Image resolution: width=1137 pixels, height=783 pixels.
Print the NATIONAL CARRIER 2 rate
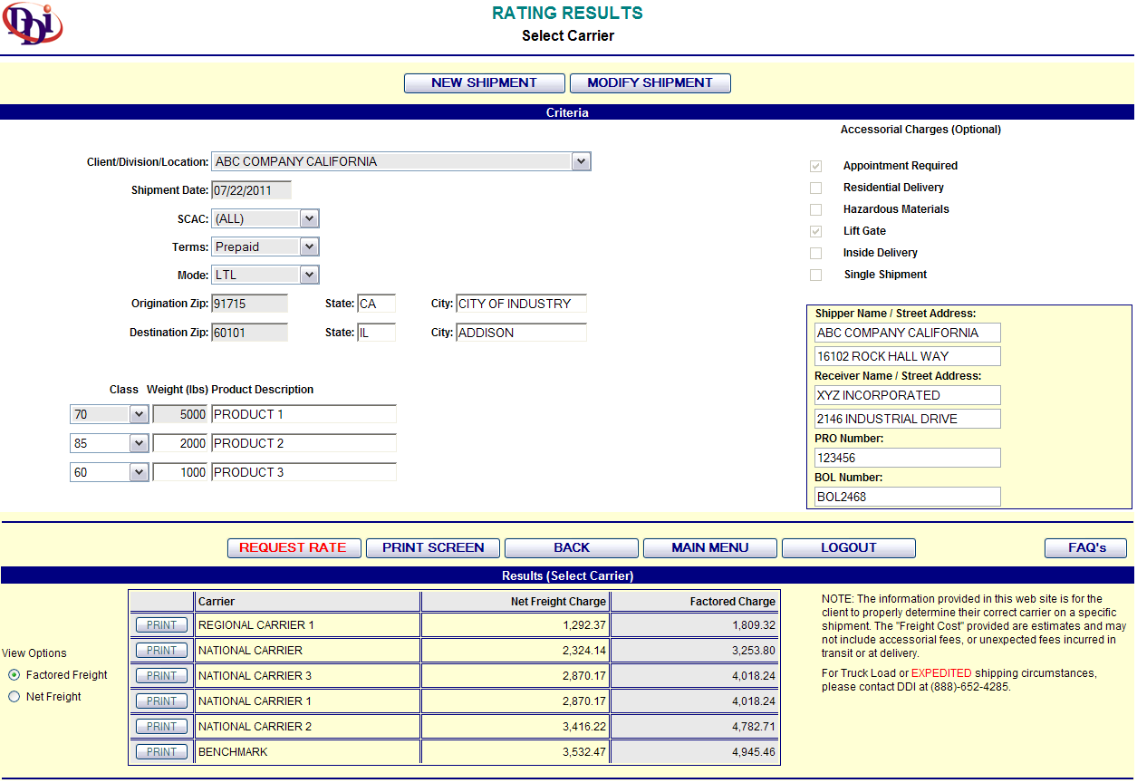coord(162,727)
